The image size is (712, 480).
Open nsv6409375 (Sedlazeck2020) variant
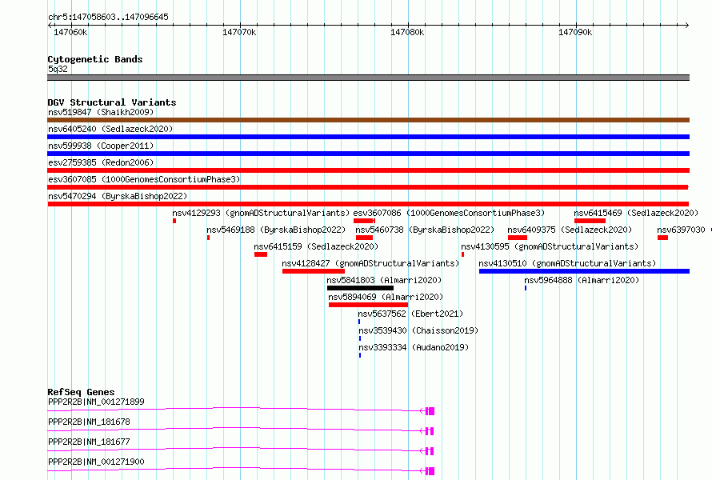coord(570,230)
